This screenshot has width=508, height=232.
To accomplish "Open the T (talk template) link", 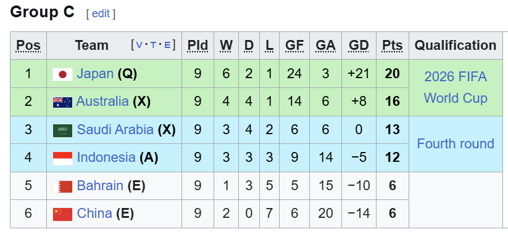I will 153,46.
